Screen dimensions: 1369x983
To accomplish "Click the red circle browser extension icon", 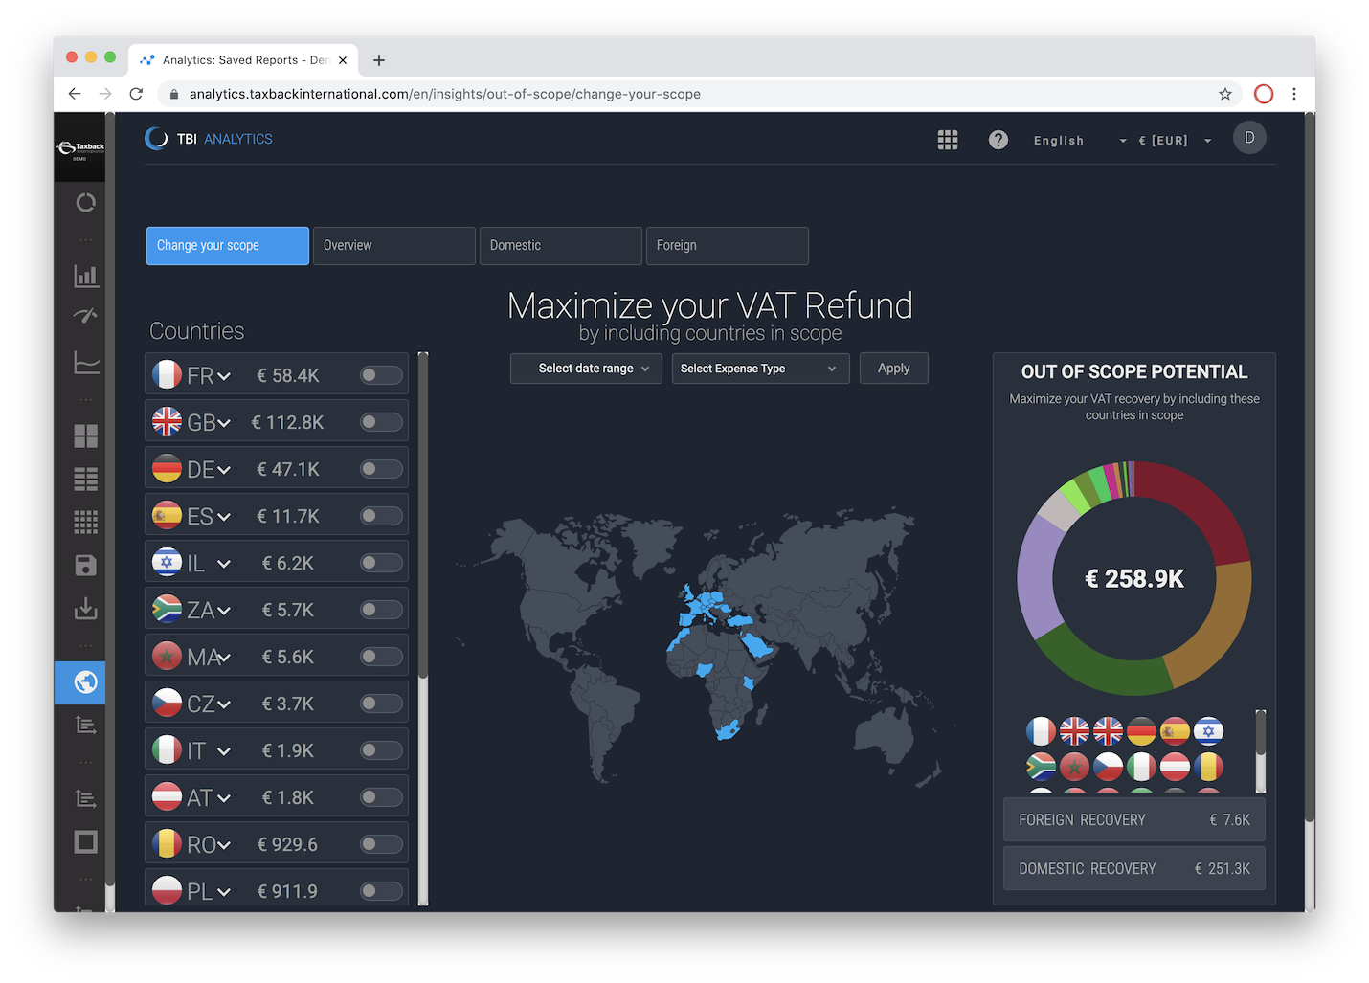I will [x=1264, y=94].
